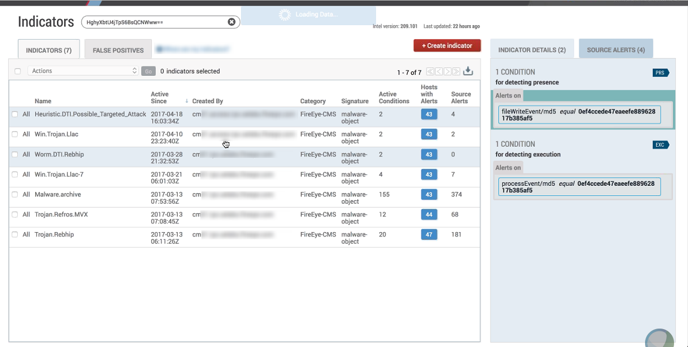Viewport: 688px width, 347px height.
Task: Click active conditions value 155
Action: 384,195
